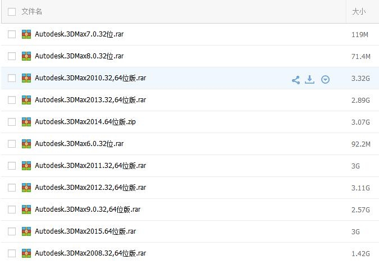This screenshot has height=264, width=379.
Task: Click the archive icon for Autodesk.3DMax2013.32,64位版.rar
Action: tap(26, 100)
